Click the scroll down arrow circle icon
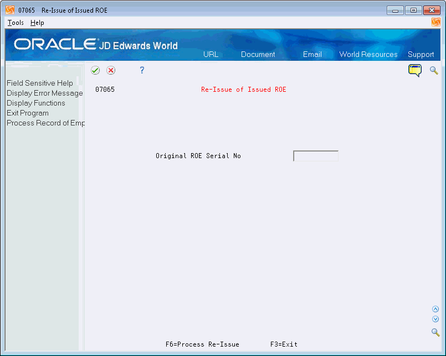 point(435,319)
